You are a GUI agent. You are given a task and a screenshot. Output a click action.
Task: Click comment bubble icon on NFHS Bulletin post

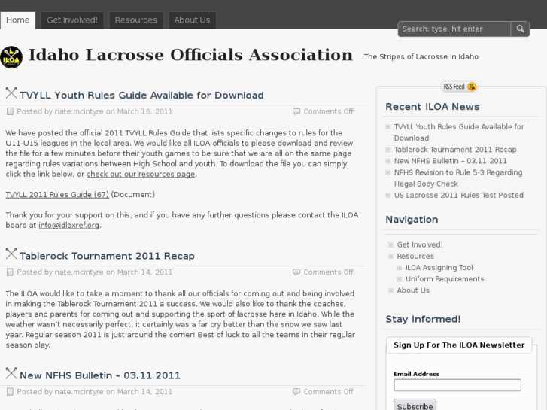[296, 392]
